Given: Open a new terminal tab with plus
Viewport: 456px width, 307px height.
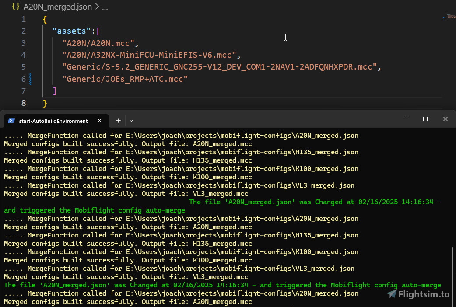Looking at the screenshot, I should click(x=118, y=120).
